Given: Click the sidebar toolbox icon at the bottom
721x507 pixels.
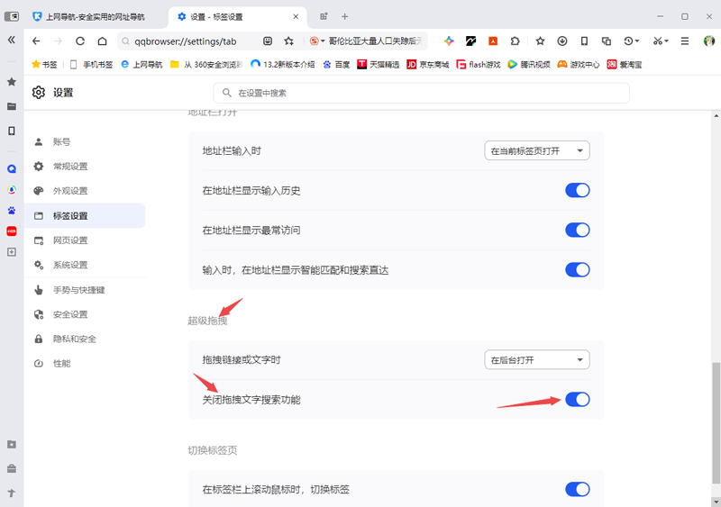Looking at the screenshot, I should (x=12, y=468).
